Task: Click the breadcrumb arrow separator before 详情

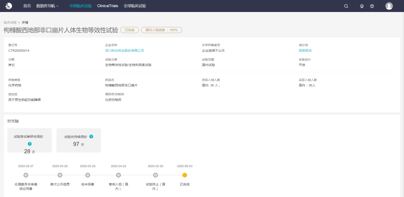Action: pos(19,22)
